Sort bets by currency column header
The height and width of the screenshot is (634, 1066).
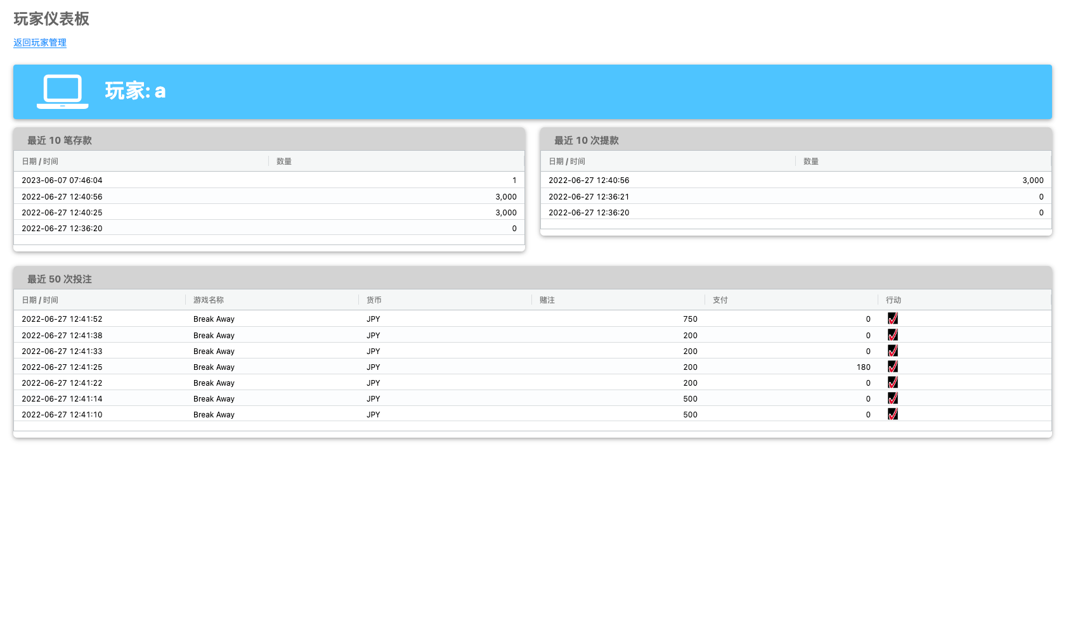[x=374, y=300]
